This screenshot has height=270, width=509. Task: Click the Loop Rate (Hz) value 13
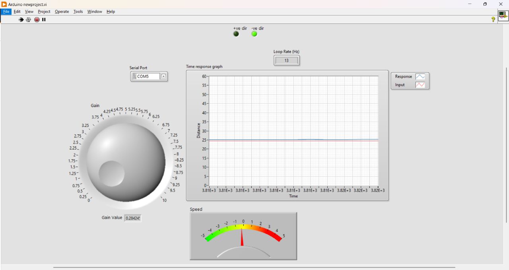tap(286, 60)
